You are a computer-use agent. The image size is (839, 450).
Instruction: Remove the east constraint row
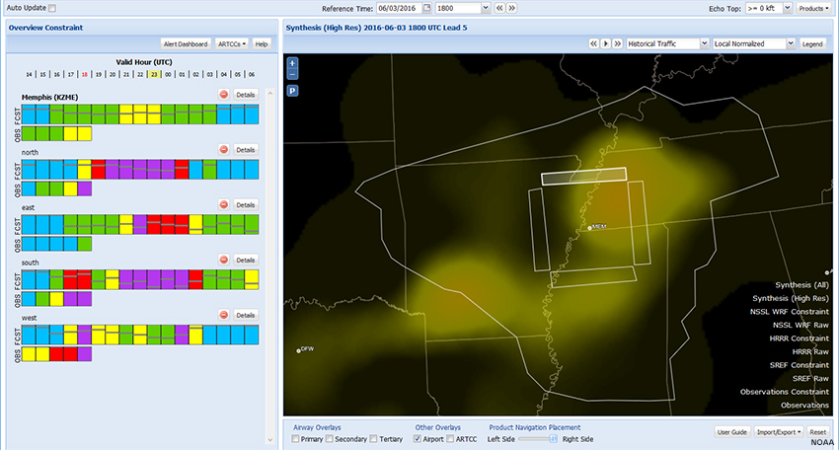click(224, 205)
